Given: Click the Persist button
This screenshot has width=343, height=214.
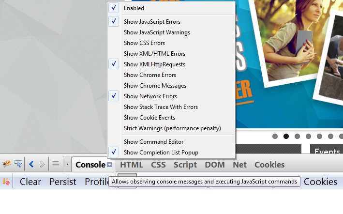Looking at the screenshot, I should tap(63, 182).
